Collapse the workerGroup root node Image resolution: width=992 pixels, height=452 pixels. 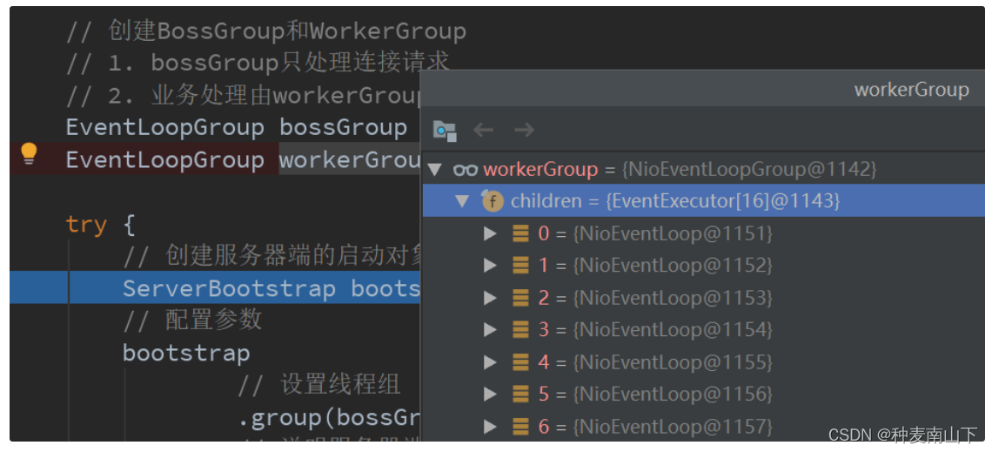[434, 170]
